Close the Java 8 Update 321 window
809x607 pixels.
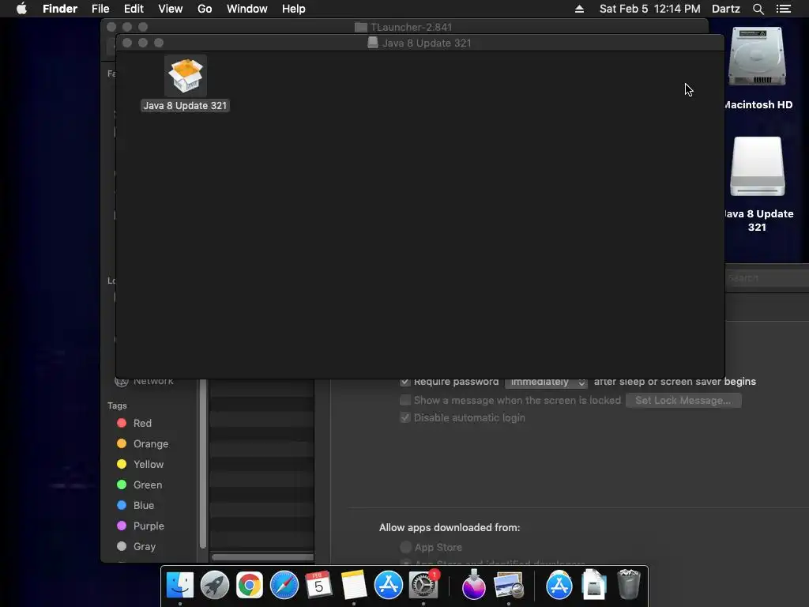pos(127,43)
